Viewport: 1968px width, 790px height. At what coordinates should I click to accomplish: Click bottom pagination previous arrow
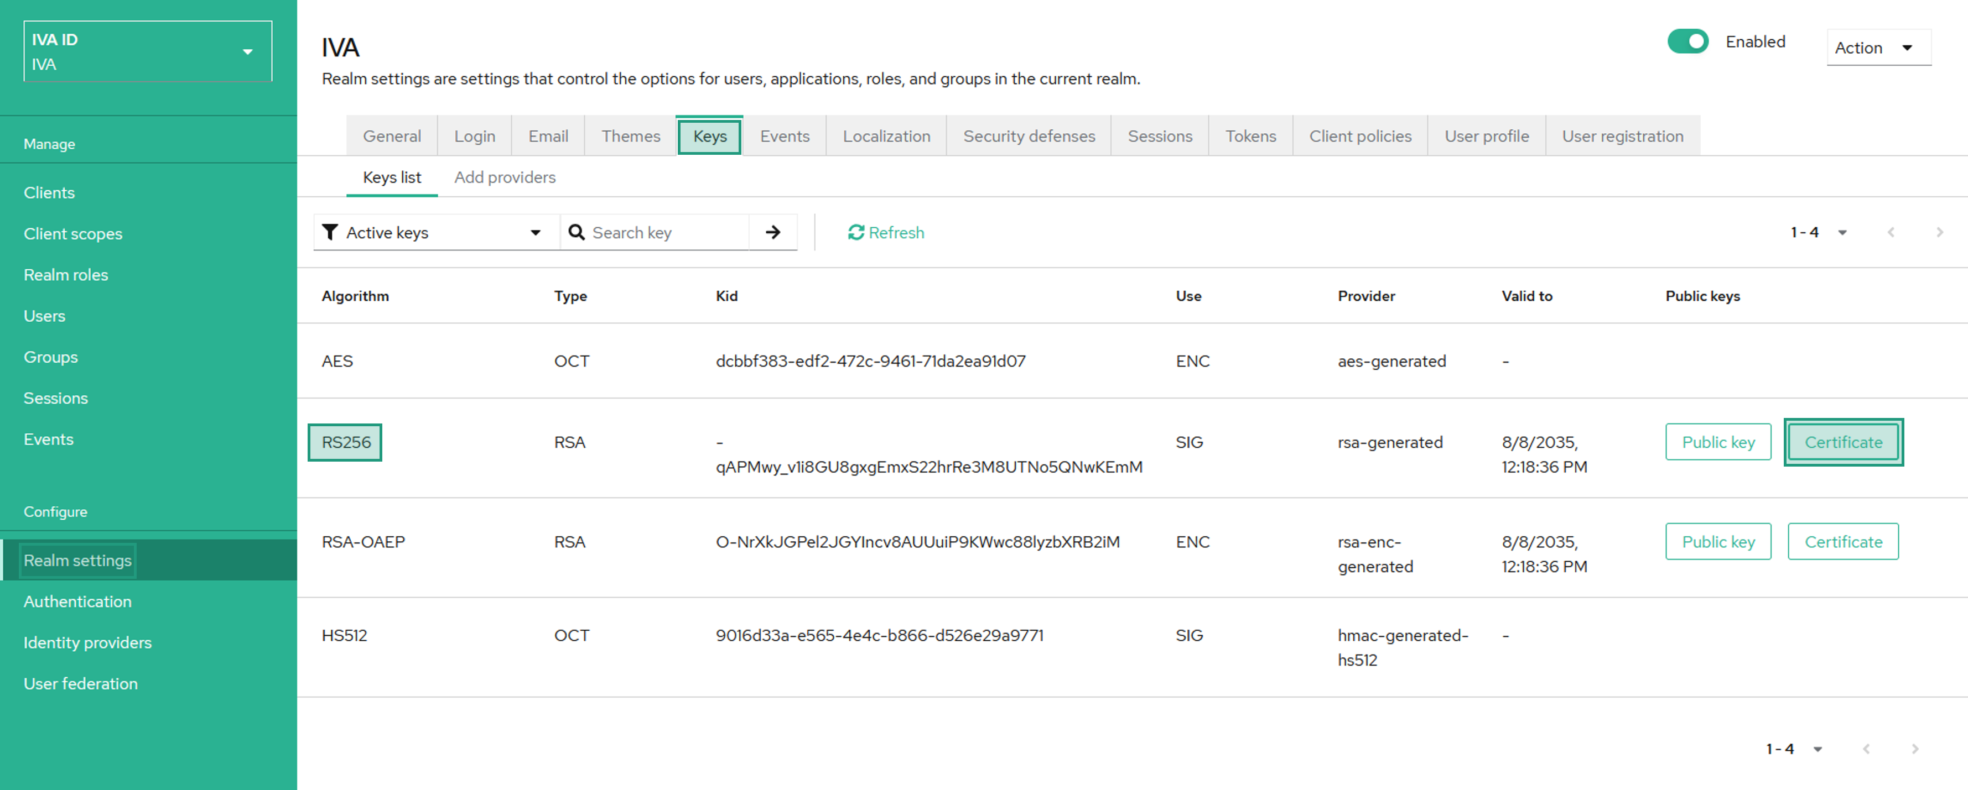point(1866,749)
